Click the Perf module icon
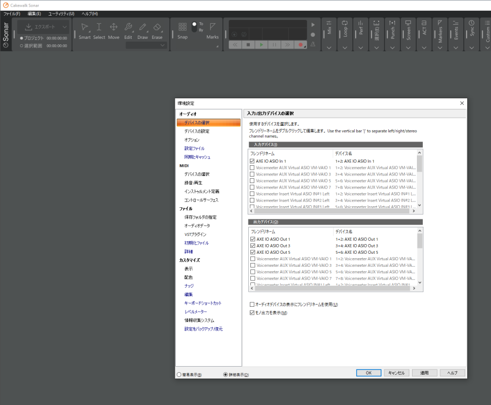This screenshot has width=491, height=405. tap(361, 23)
